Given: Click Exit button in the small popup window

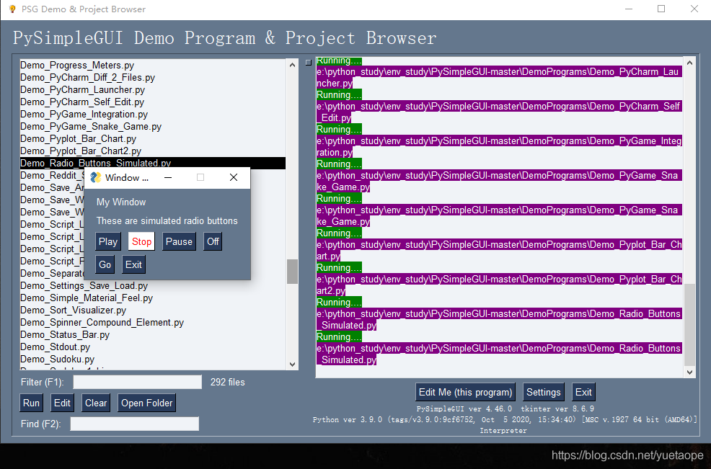Looking at the screenshot, I should pyautogui.click(x=134, y=264).
